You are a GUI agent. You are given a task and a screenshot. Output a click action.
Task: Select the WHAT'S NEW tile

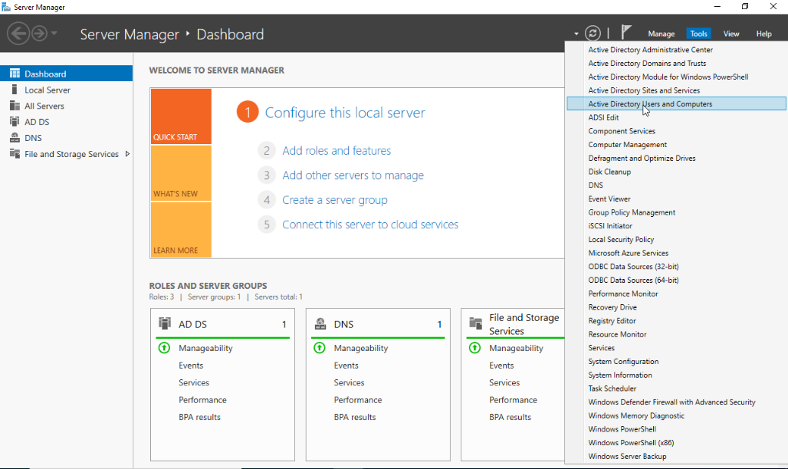(181, 173)
